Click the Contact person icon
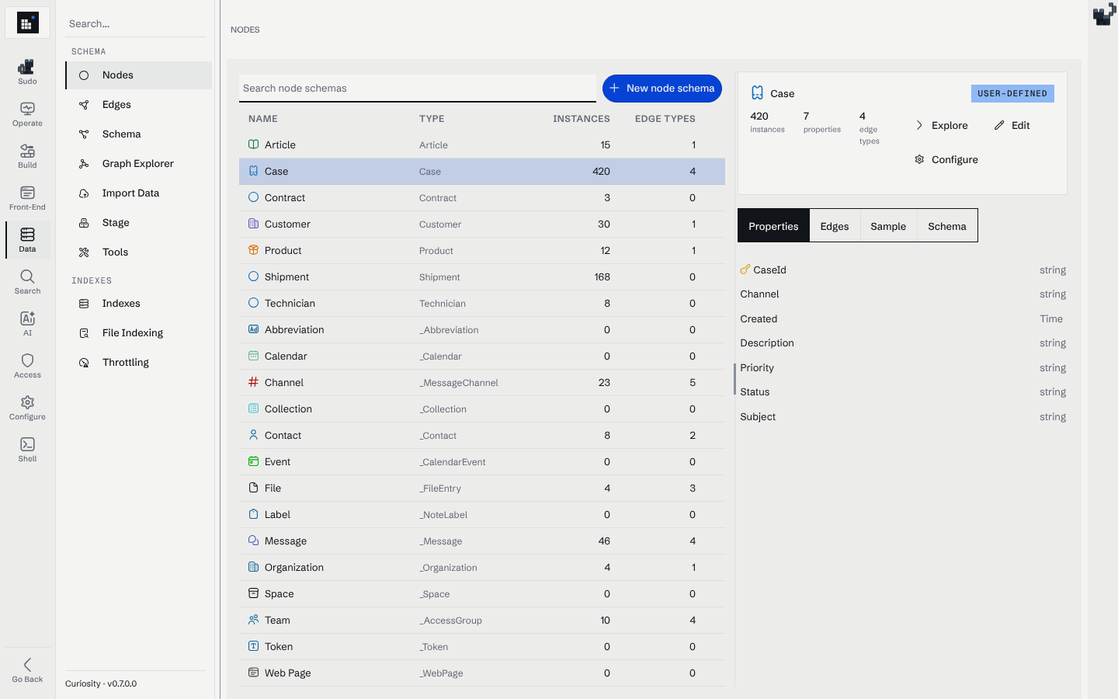 click(253, 435)
